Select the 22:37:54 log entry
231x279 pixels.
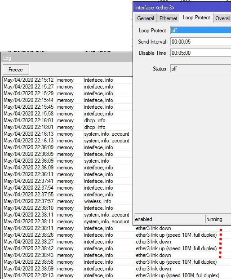tap(67, 188)
